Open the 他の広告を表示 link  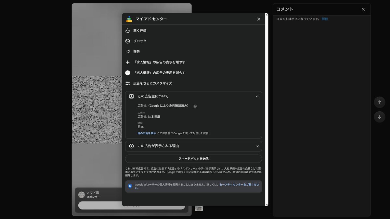(x=147, y=133)
